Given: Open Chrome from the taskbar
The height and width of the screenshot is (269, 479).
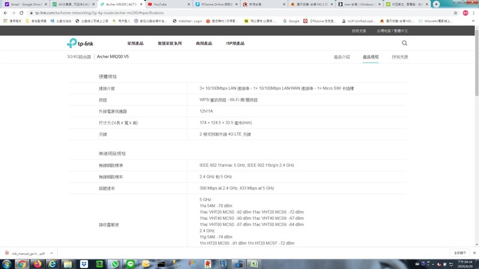Looking at the screenshot, I should click(x=22, y=264).
